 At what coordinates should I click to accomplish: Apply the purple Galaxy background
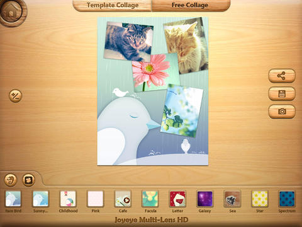204,199
